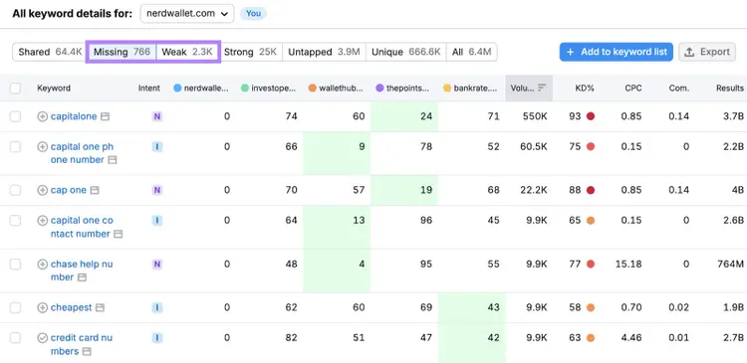Switch to the Unique 666.6K tab

406,52
